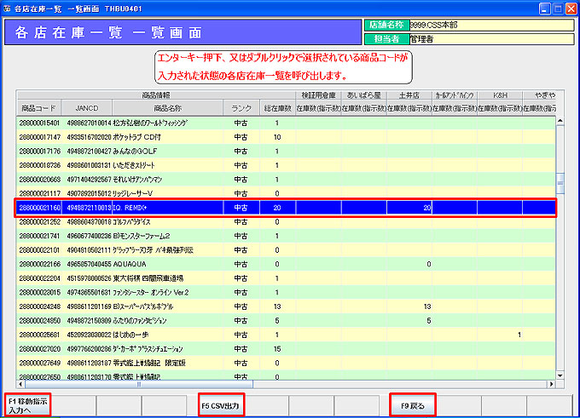The height and width of the screenshot is (418, 580).
Task: Sort by the 商品コード column header
Action: tap(39, 108)
